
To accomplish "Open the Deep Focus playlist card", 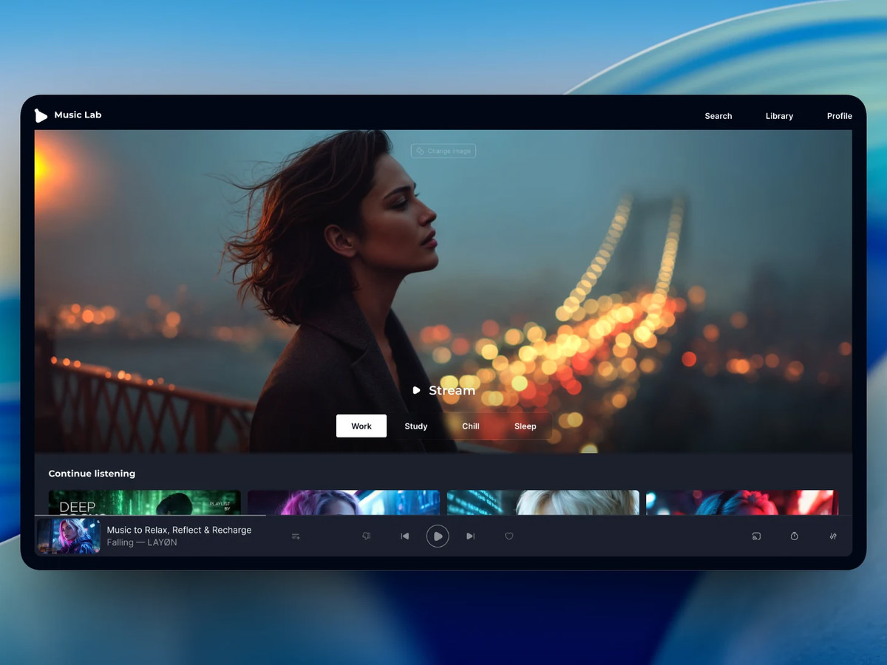I will [145, 502].
